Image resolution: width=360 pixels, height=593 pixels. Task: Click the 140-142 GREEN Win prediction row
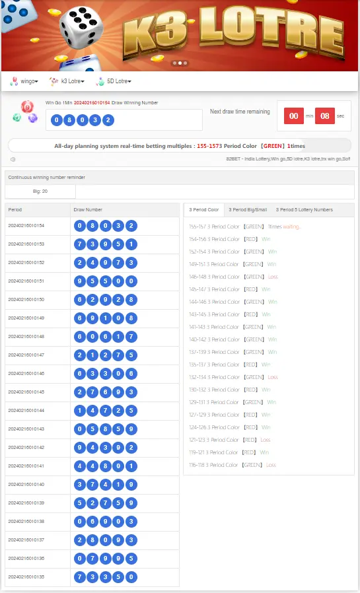[233, 339]
